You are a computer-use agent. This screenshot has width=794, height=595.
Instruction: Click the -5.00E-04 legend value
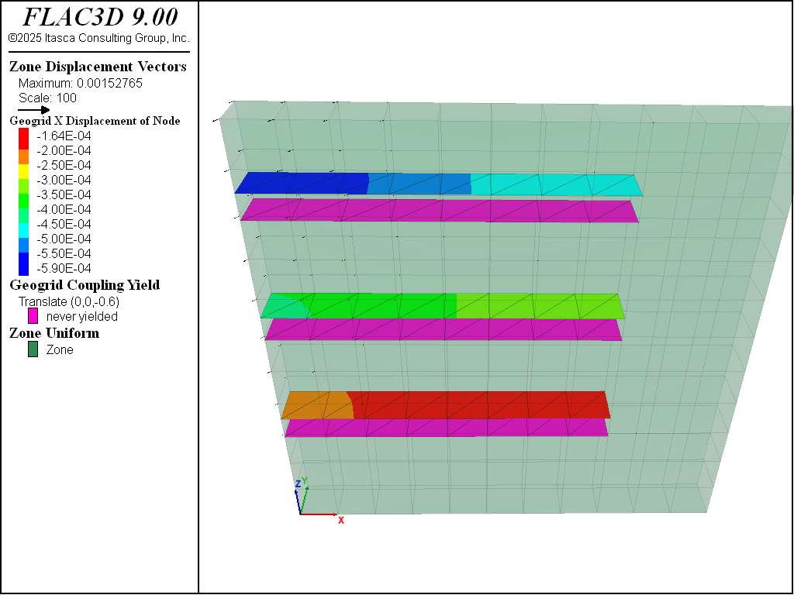click(x=64, y=239)
